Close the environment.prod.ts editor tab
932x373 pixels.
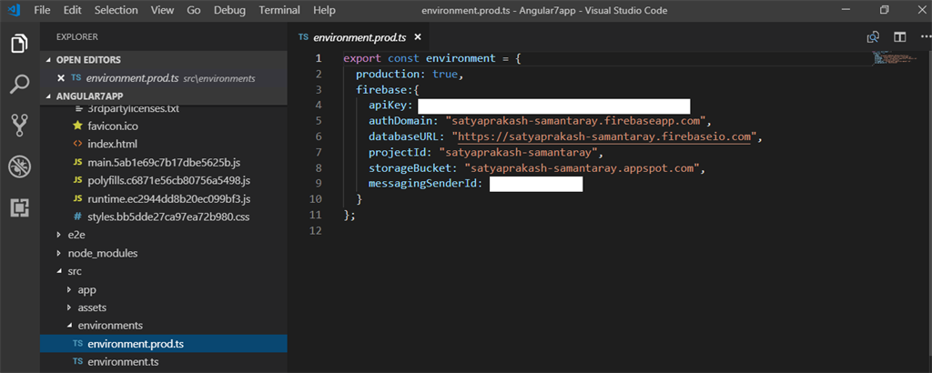tap(417, 36)
